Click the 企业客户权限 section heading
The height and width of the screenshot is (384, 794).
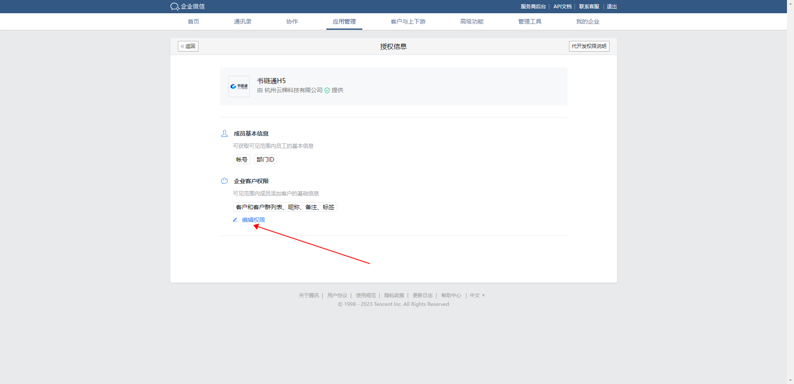[251, 181]
